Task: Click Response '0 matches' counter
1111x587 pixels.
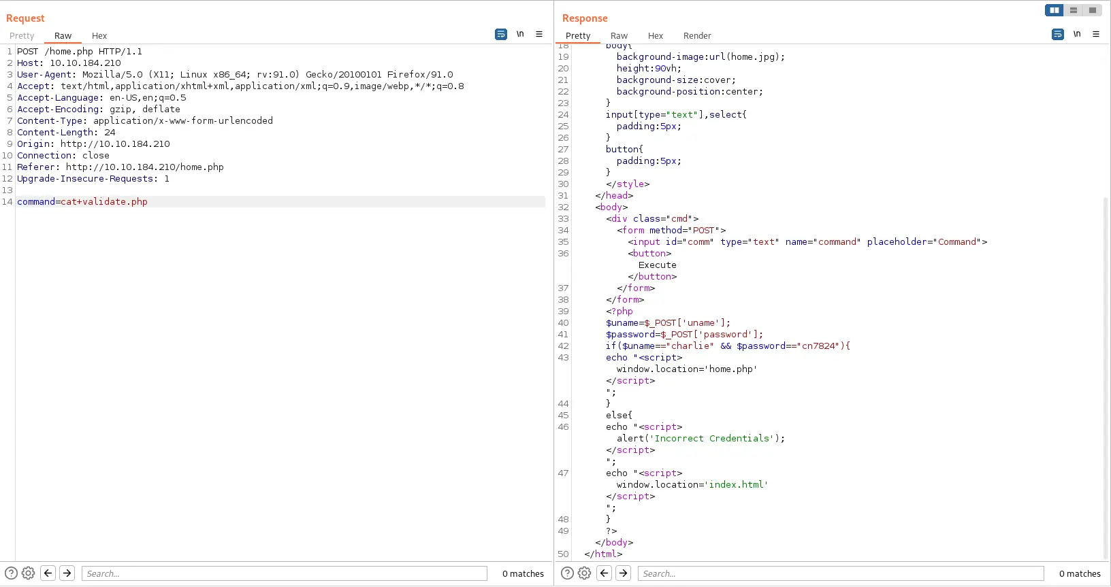Action: point(1080,574)
